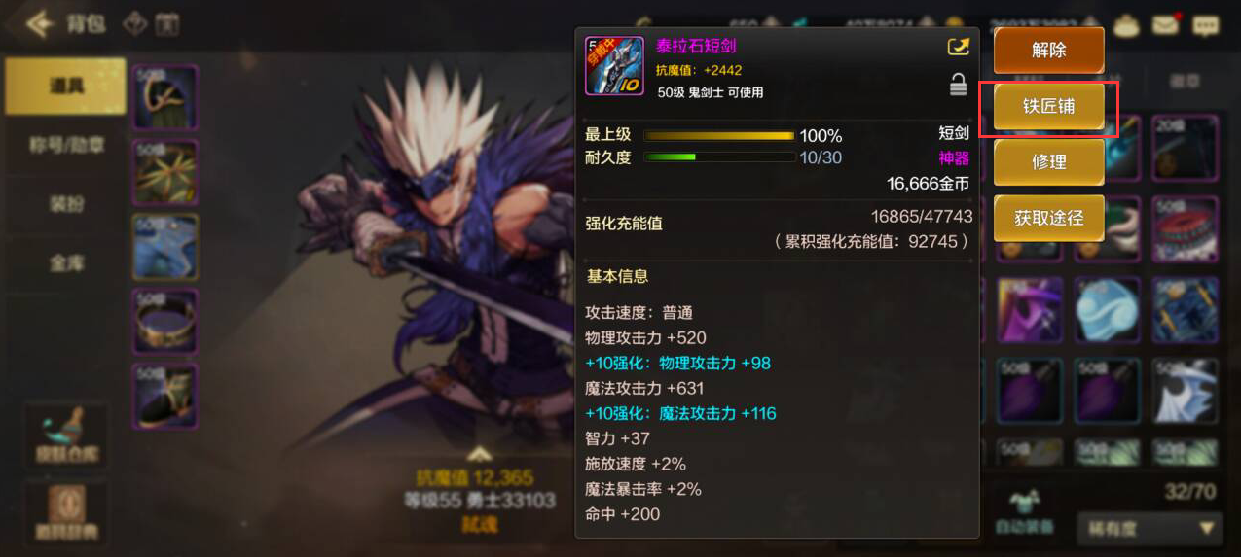Open the warehouse icon at bottom left
This screenshot has height=557, width=1241.
click(x=66, y=435)
